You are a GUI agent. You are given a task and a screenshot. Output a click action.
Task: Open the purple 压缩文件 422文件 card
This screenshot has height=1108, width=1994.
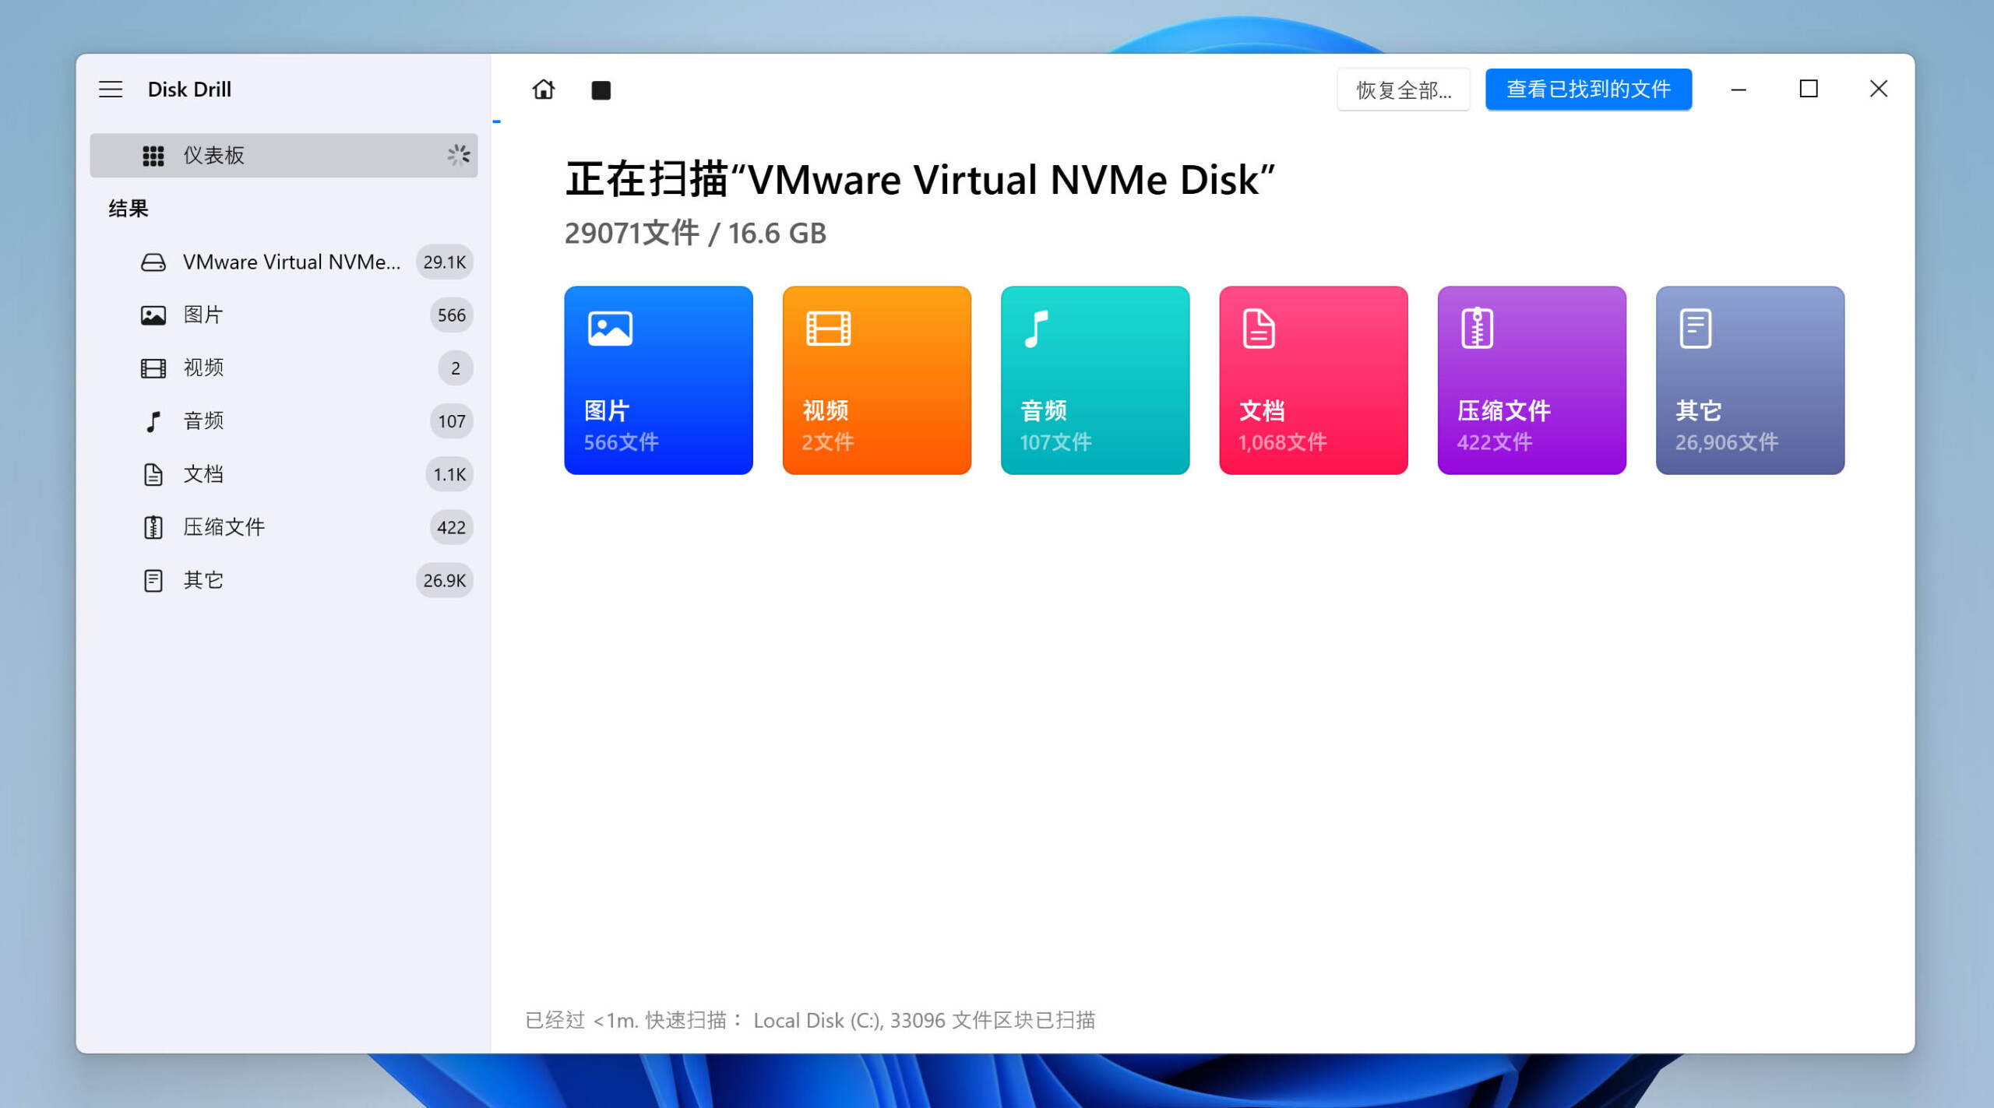pos(1531,380)
